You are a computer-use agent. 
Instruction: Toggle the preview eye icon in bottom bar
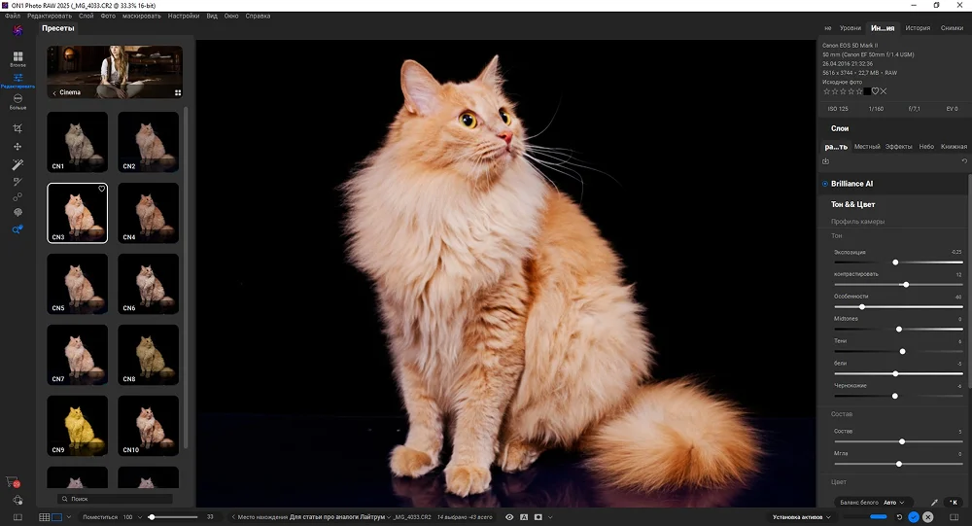(x=508, y=517)
